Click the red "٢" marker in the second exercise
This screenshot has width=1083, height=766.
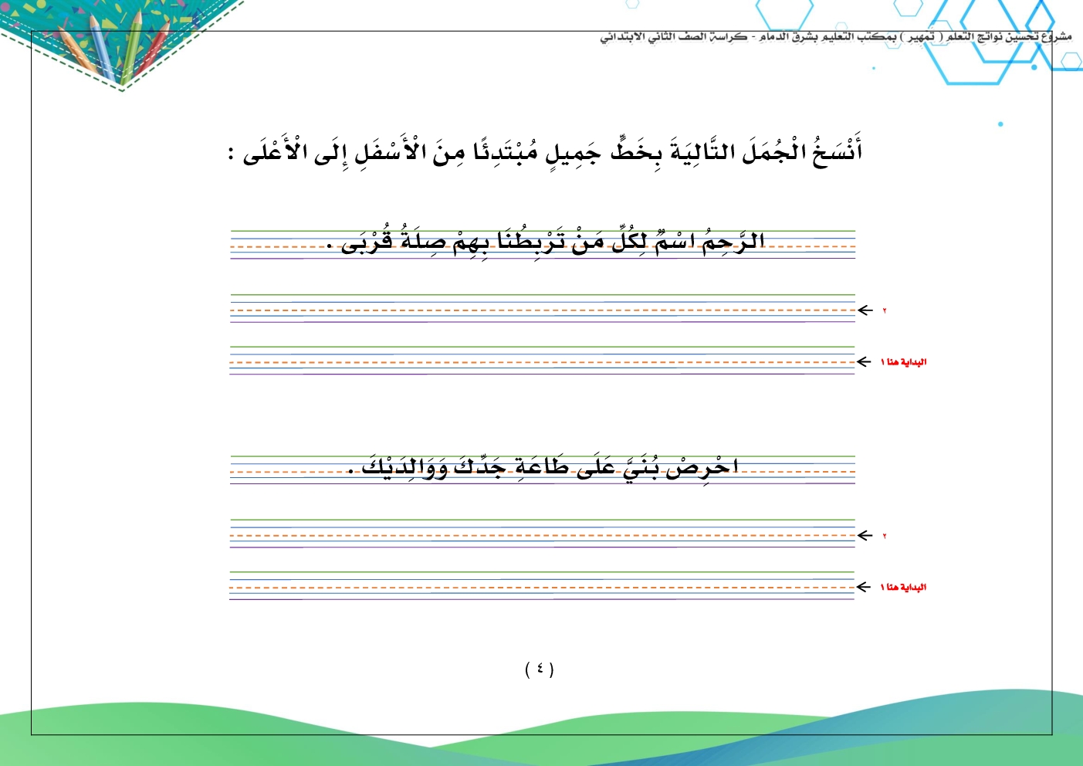click(x=885, y=537)
